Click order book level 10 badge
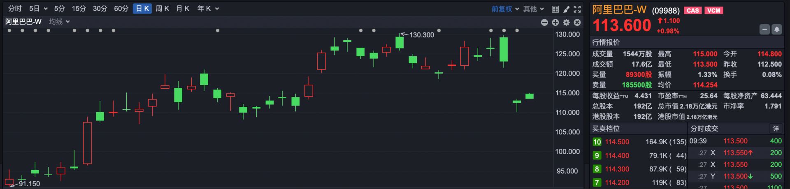This screenshot has width=790, height=189. coord(597,142)
